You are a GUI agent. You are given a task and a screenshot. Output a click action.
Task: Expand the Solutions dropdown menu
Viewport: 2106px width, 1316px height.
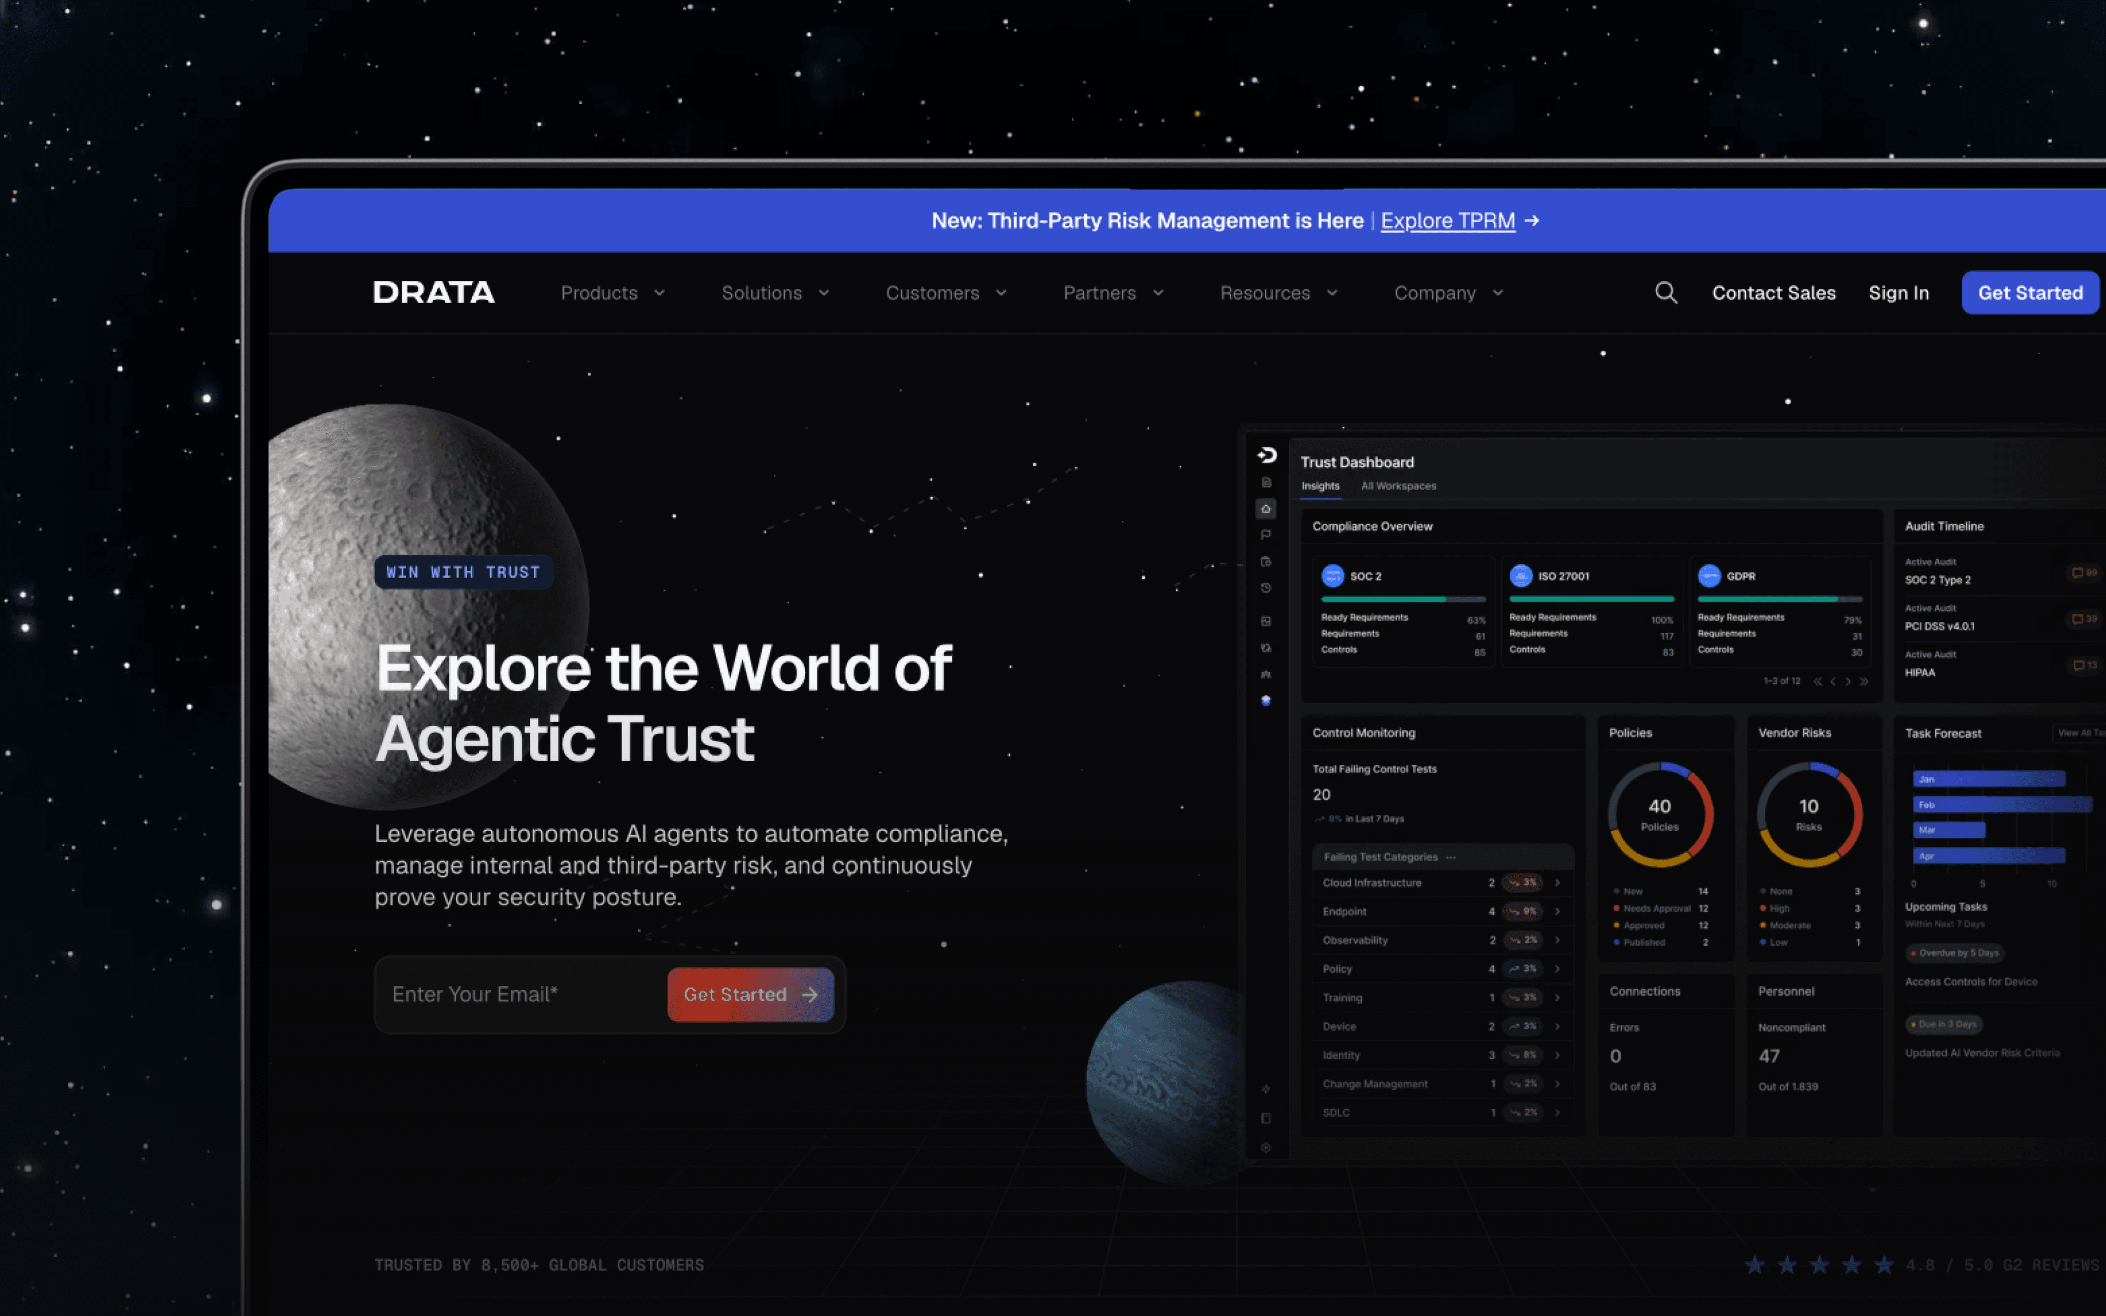[x=775, y=293]
